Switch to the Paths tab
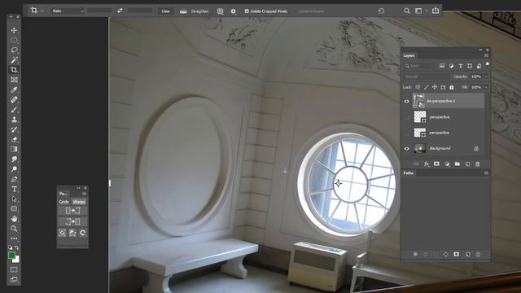Viewport: 521px width, 293px height. tap(409, 173)
